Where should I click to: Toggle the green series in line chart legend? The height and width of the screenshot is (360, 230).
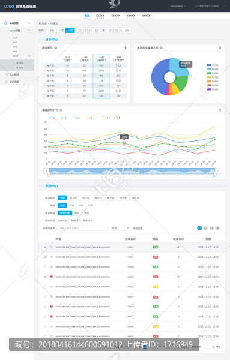coord(77,118)
